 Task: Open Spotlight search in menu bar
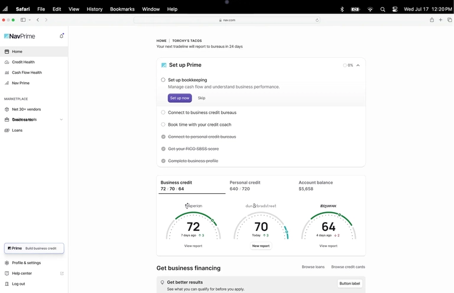pos(382,9)
